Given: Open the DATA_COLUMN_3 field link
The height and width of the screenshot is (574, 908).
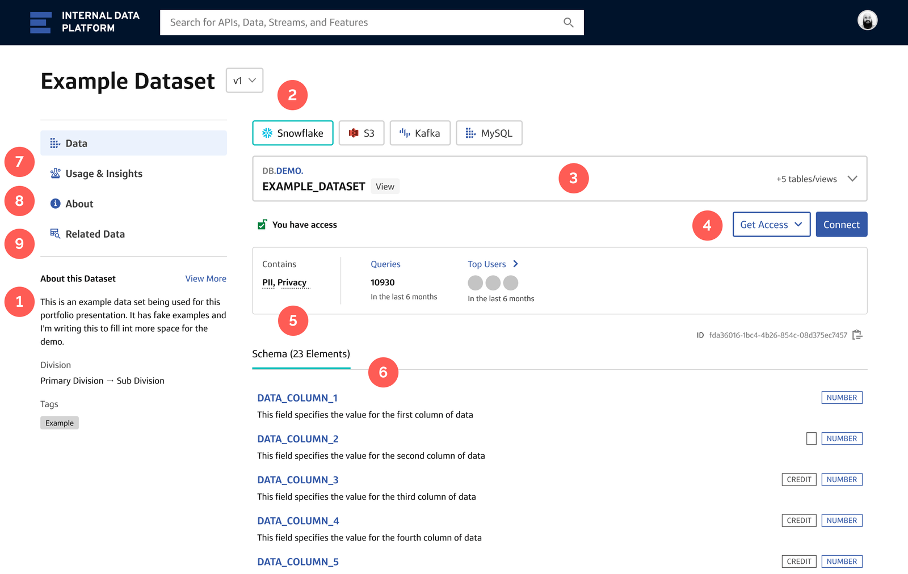Looking at the screenshot, I should [x=298, y=480].
